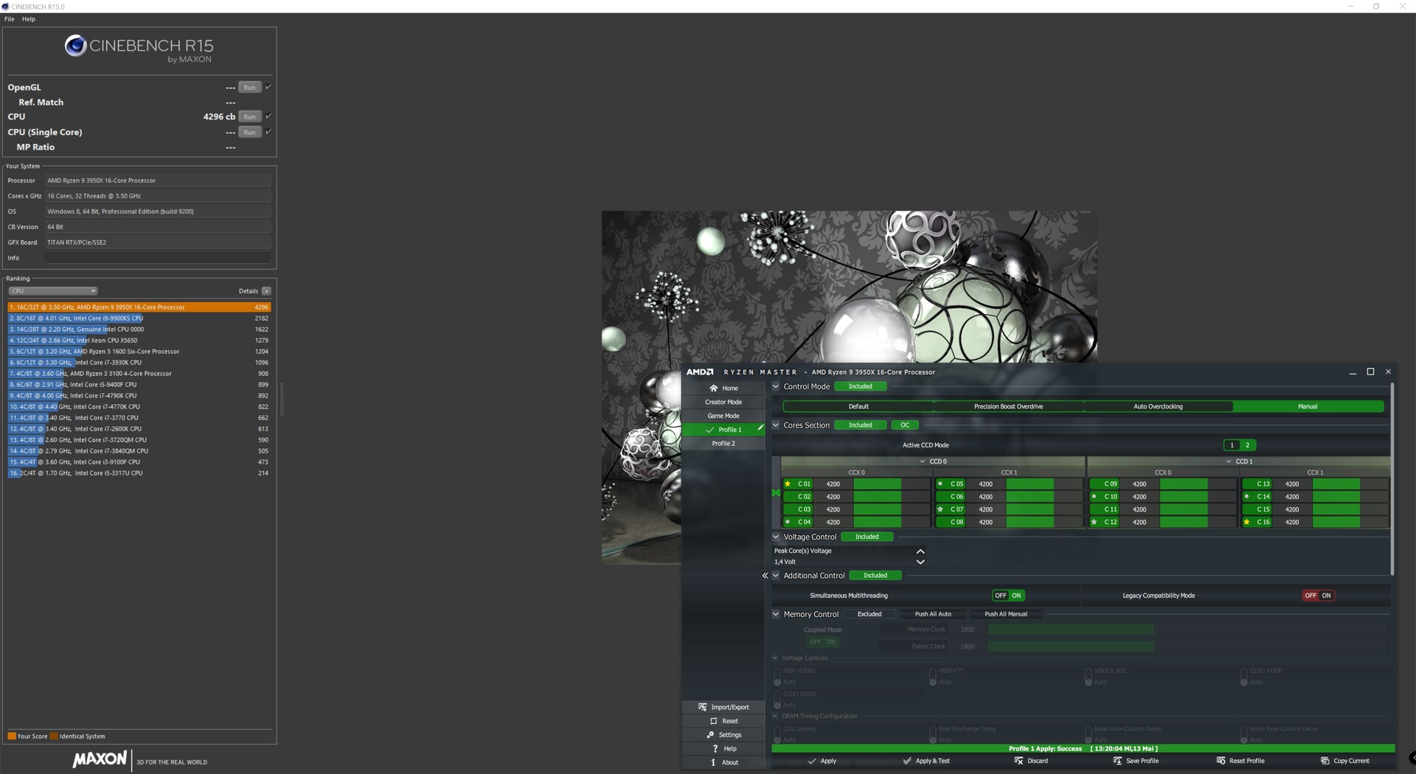Screen dimensions: 1416x774
Task: Open the File menu in Cinebench
Action: [10, 19]
